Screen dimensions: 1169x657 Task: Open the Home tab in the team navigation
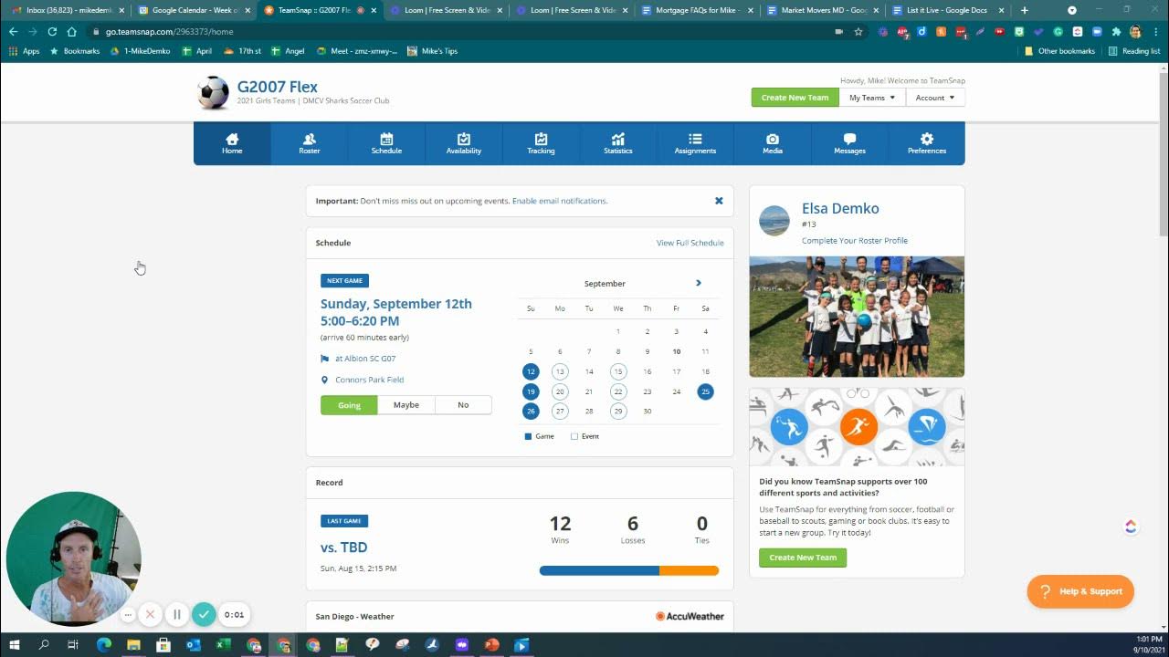coord(232,143)
